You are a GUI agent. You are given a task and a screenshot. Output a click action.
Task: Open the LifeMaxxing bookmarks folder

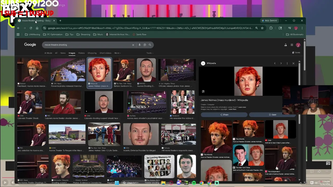pos(33,34)
